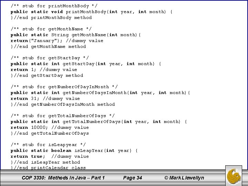
Task: Click the getStartDay method declaration
Action: pos(86,64)
